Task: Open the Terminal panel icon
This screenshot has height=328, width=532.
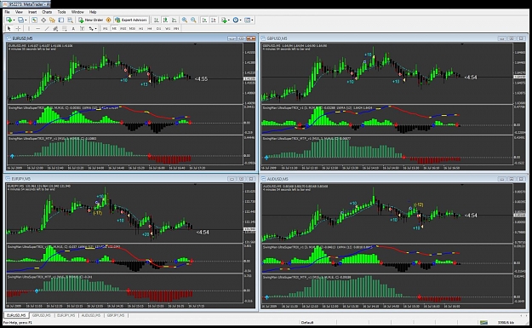Action: 61,20
